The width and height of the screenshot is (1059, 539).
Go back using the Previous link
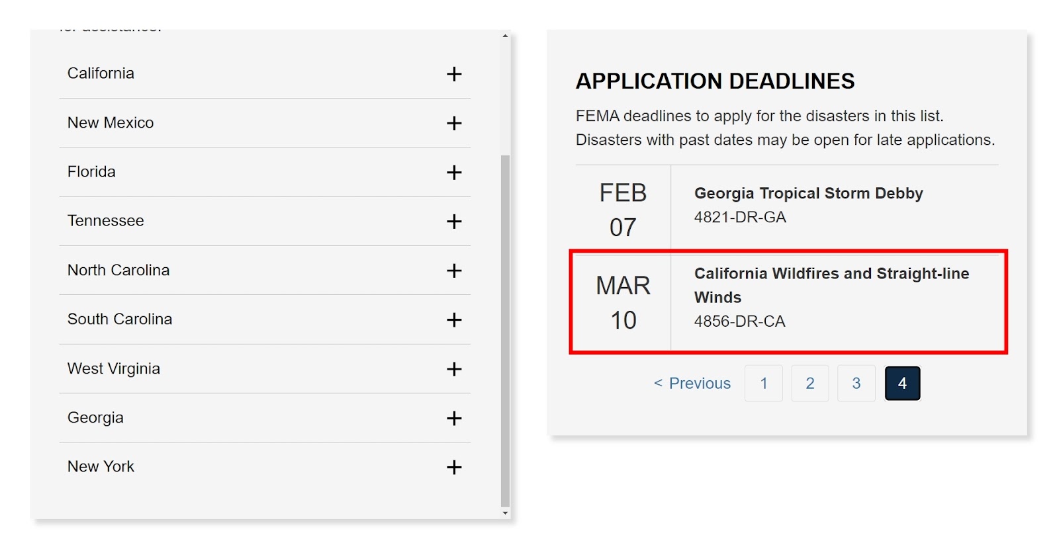(x=692, y=384)
